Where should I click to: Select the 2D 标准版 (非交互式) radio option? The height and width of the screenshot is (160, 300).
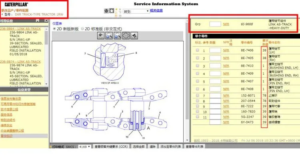(82, 29)
